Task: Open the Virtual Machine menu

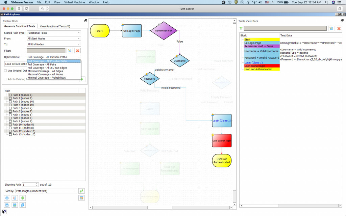Action: (x=74, y=2)
